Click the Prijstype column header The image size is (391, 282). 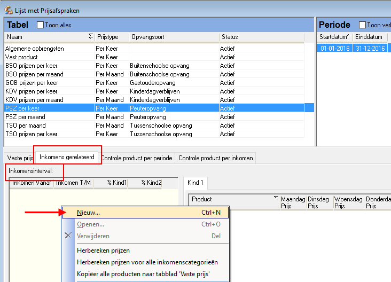point(112,37)
